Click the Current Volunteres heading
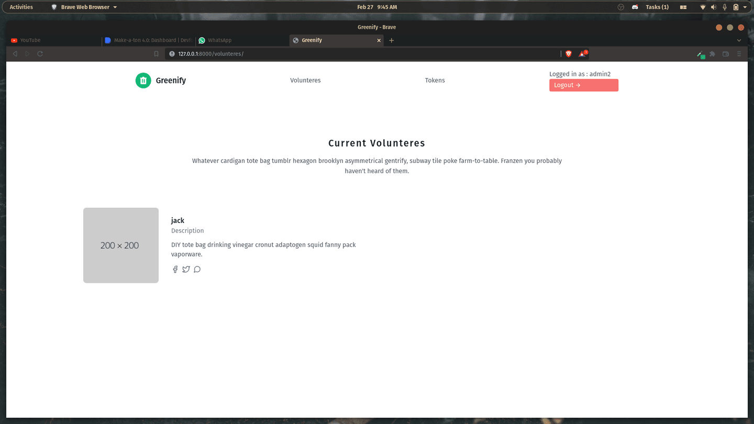The image size is (754, 424). click(x=376, y=143)
